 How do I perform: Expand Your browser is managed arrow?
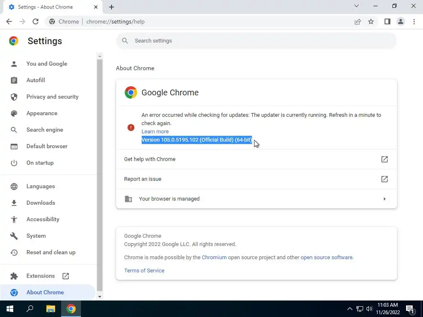click(385, 199)
